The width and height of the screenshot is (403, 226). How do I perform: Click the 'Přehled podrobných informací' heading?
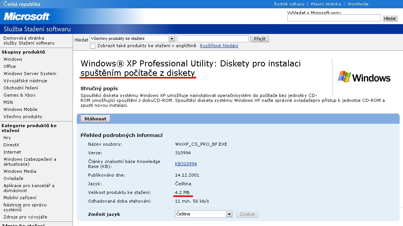122,135
